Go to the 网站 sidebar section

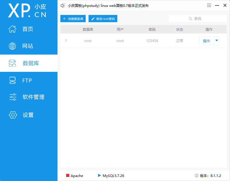28,46
